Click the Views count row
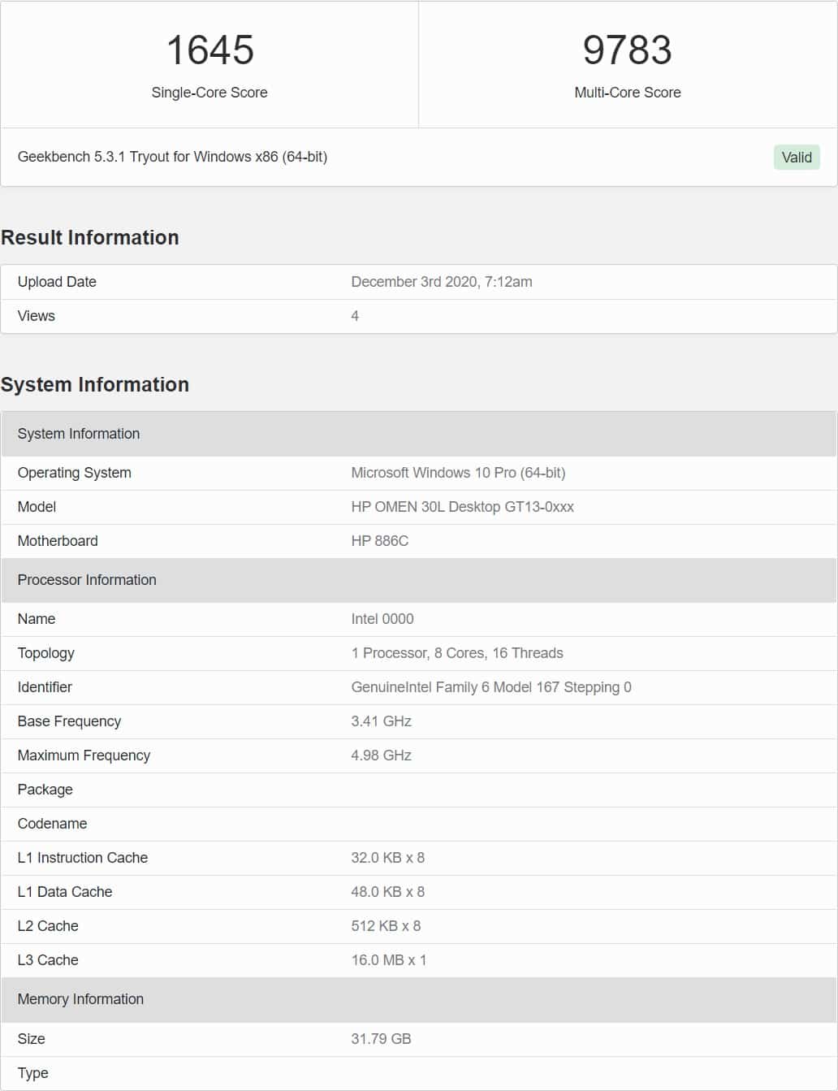Screen dimensions: 838x1091 (x=419, y=316)
